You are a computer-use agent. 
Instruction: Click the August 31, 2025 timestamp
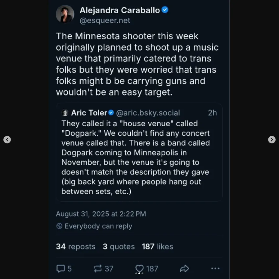coord(101,214)
